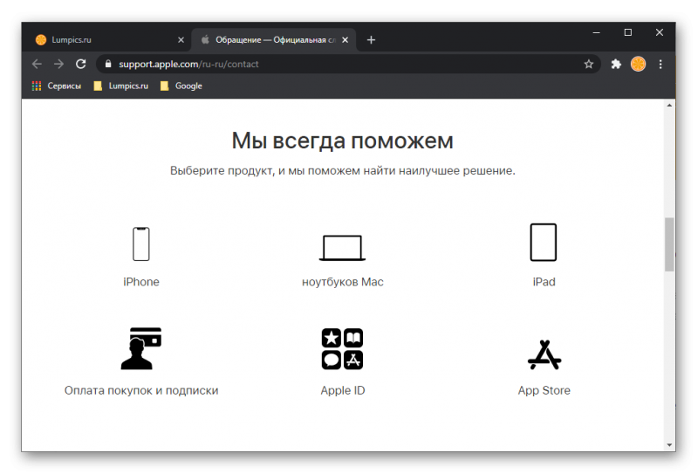698x474 pixels.
Task: Open the orange profile avatar
Action: pos(638,64)
